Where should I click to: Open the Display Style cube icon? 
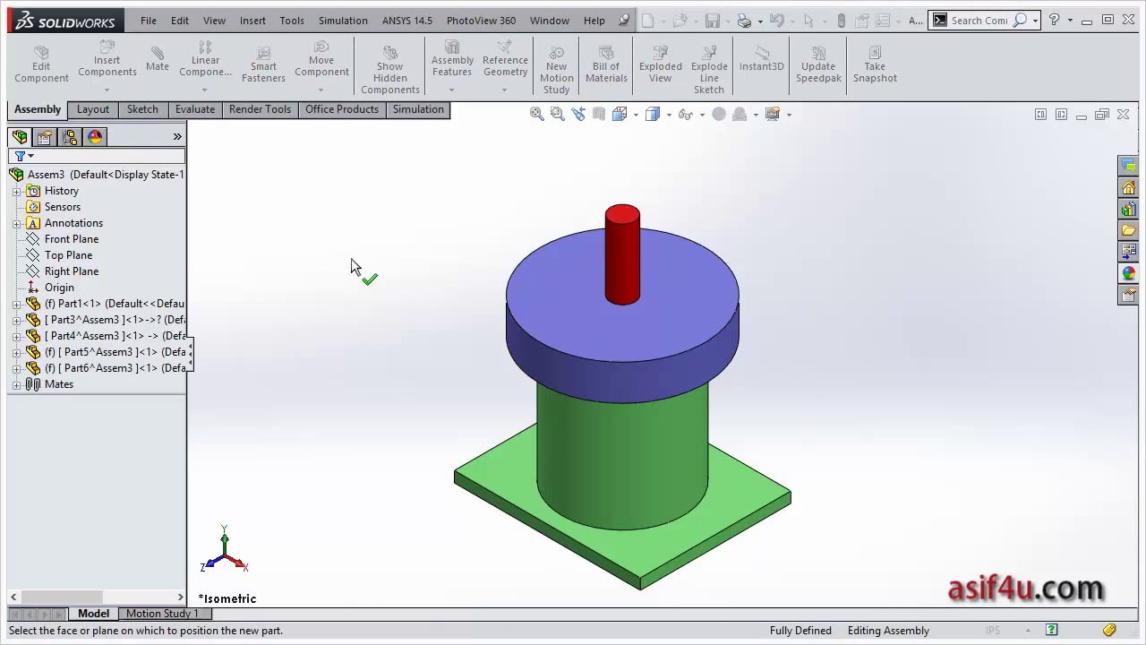[653, 114]
